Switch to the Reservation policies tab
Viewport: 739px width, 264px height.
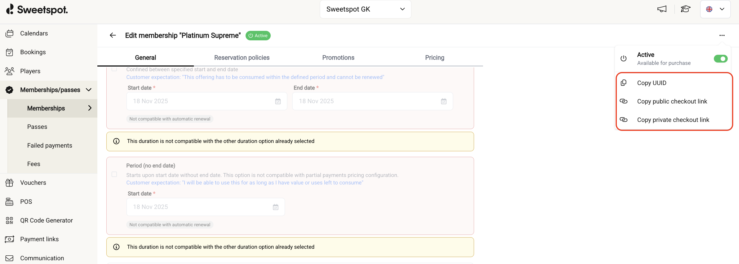click(x=242, y=58)
